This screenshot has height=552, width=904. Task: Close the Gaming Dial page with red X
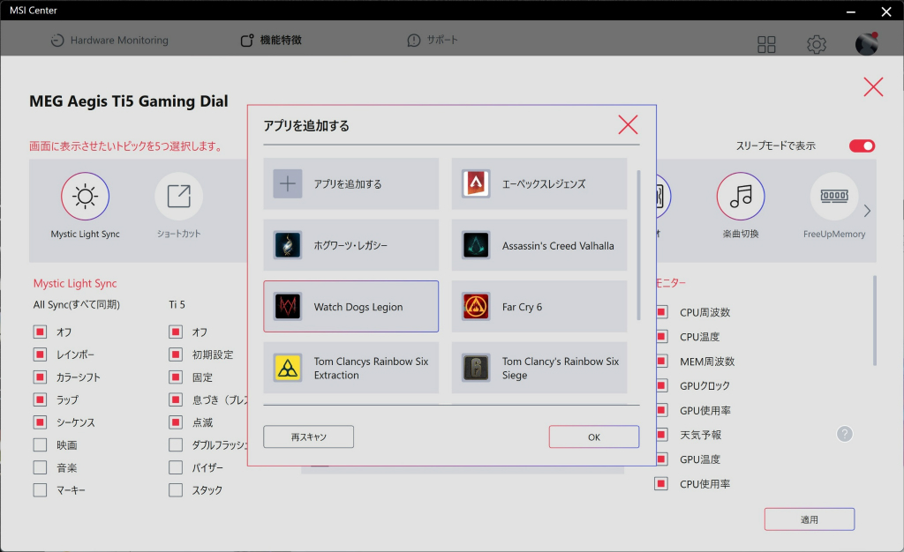point(873,87)
